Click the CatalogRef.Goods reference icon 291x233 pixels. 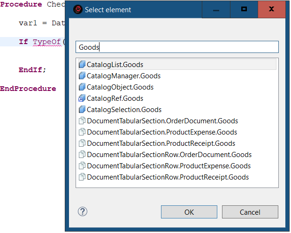click(x=82, y=98)
